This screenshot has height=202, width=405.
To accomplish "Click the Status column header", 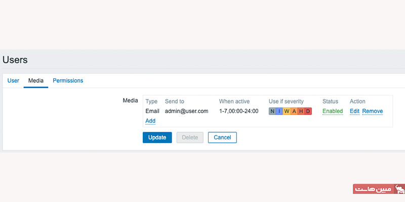I will (x=331, y=102).
